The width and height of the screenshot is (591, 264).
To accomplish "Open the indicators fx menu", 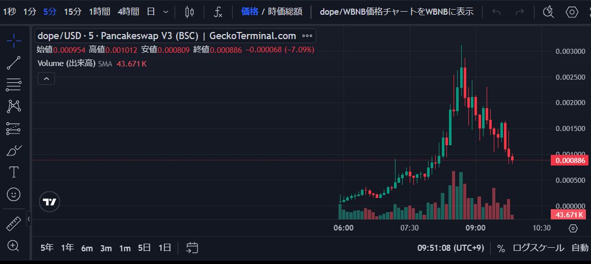I will [218, 12].
